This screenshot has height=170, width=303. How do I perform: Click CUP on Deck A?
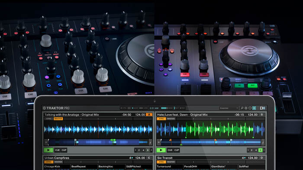click(64, 150)
